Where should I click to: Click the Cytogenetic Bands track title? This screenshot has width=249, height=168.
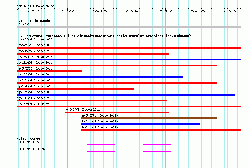pos(33,21)
